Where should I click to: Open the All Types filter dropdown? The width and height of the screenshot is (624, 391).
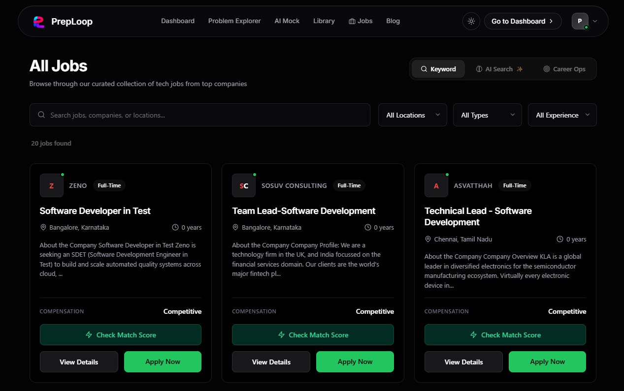487,115
